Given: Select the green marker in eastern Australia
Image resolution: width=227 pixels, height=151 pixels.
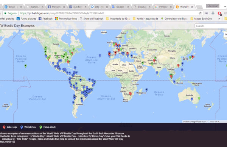Looking at the screenshot, I should 199,98.
